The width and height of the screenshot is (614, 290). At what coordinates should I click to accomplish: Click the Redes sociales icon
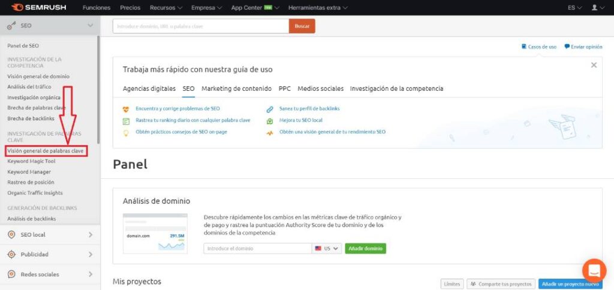coord(12,274)
